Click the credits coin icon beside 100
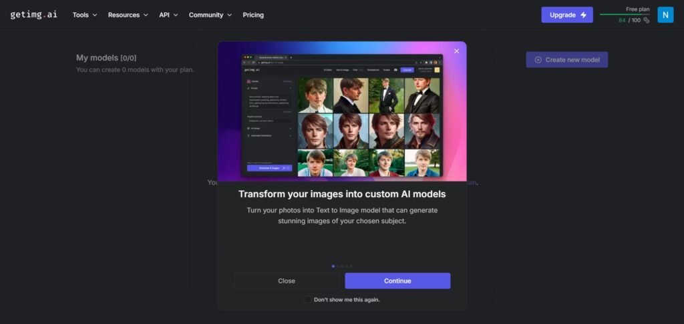This screenshot has width=684, height=324. tap(646, 20)
